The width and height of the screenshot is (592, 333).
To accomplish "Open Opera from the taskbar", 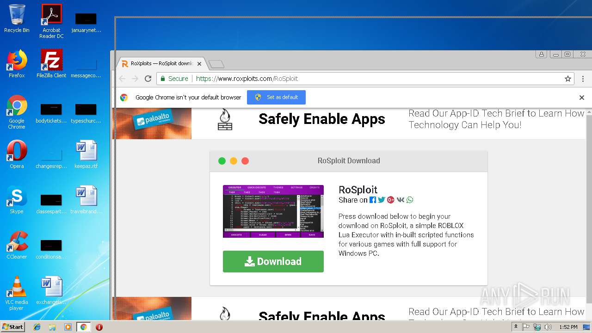I will coord(99,327).
